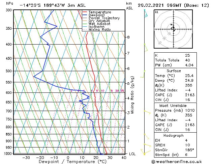
Task: Click the LCL marker on right axis
Action: pos(133,154)
